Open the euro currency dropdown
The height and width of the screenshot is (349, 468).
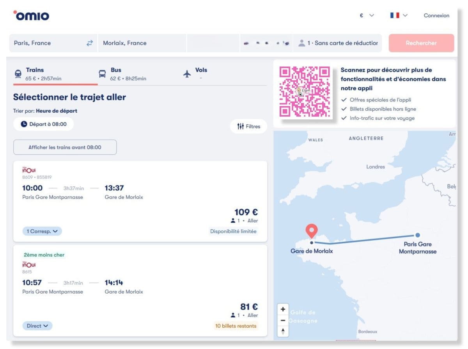pyautogui.click(x=367, y=16)
